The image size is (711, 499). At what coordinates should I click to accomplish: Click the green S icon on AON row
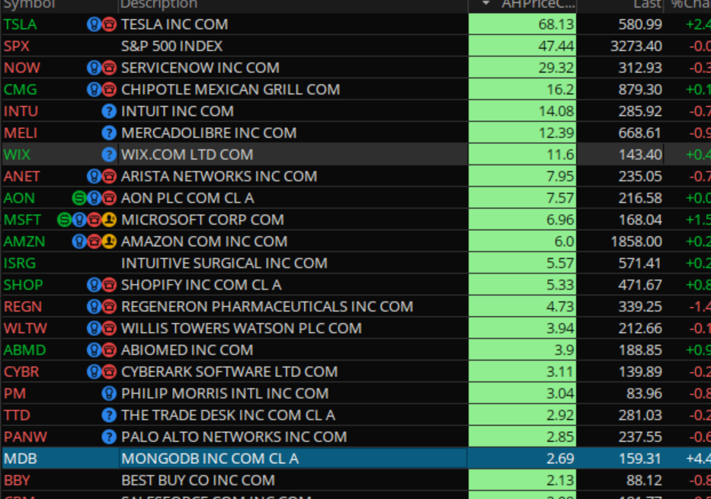tap(80, 198)
